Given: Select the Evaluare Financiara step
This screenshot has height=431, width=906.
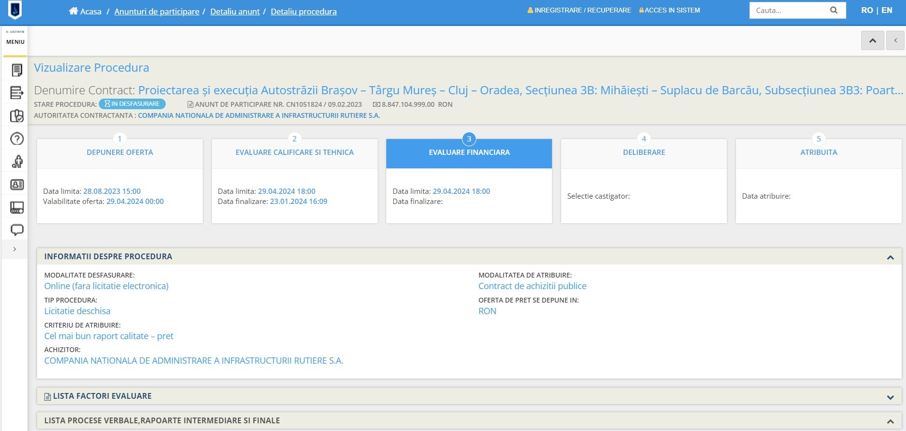Looking at the screenshot, I should tap(469, 152).
